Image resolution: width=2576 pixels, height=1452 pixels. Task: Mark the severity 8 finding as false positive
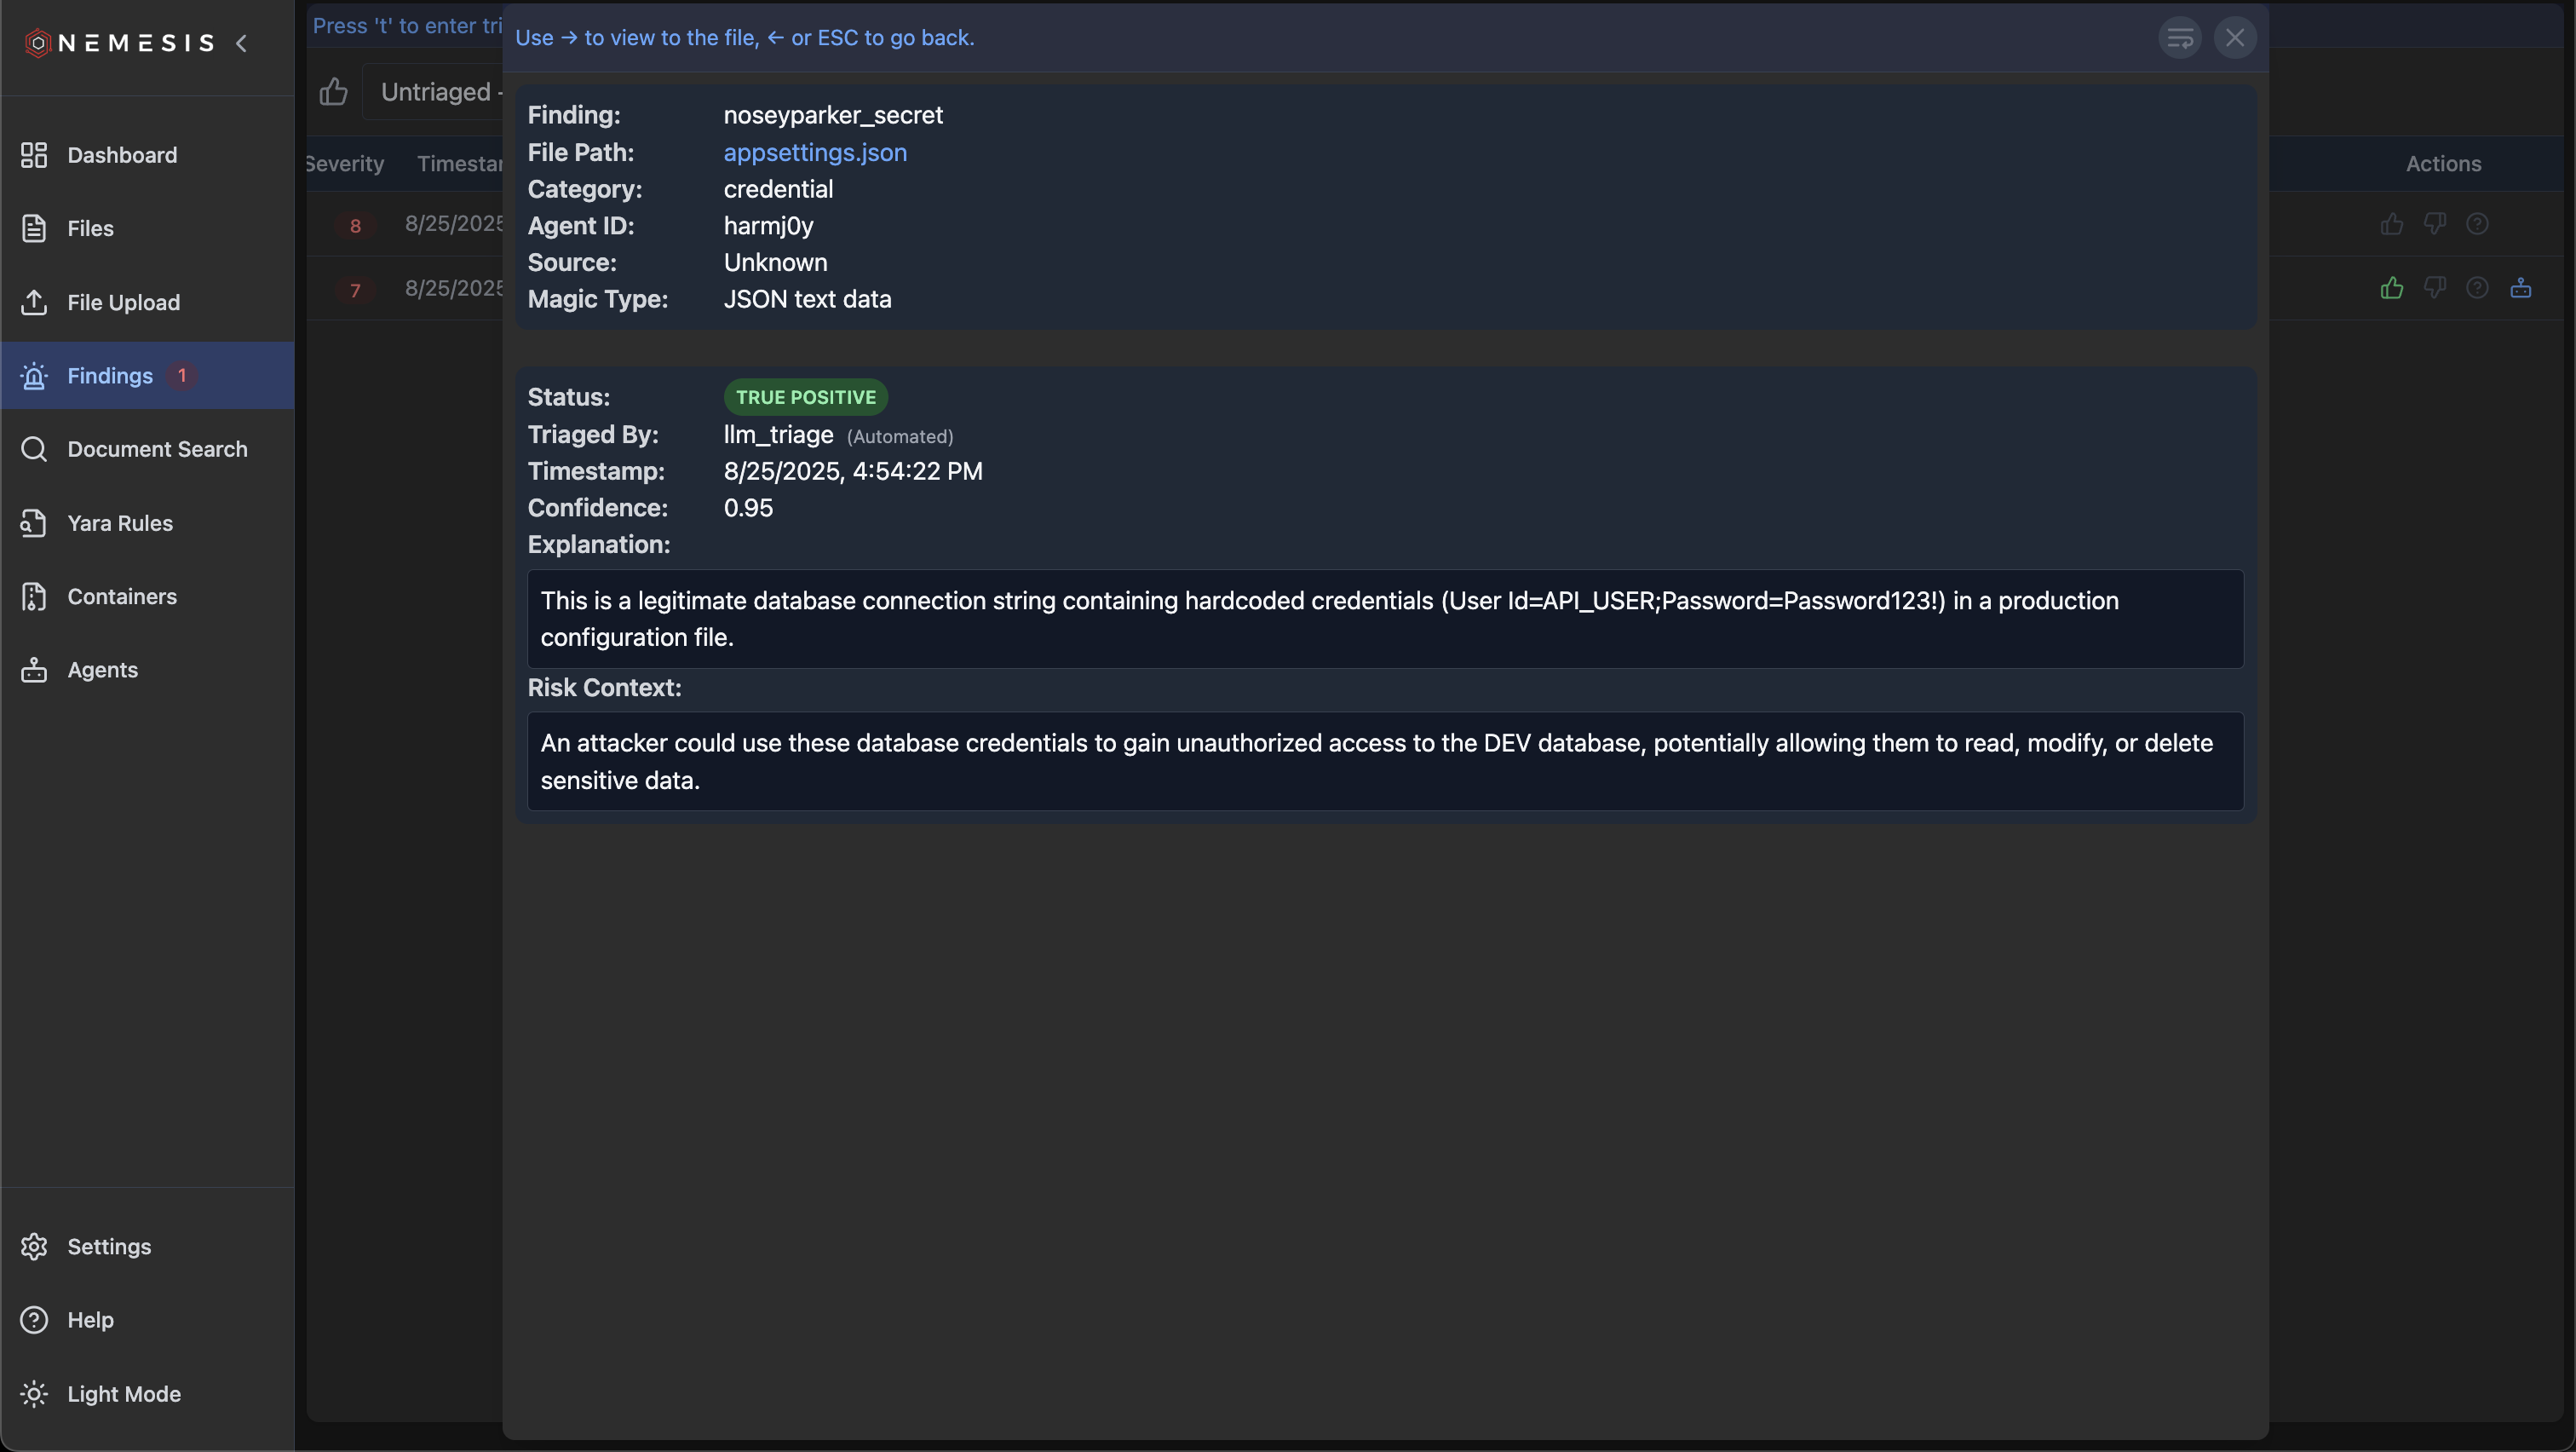click(x=2434, y=223)
